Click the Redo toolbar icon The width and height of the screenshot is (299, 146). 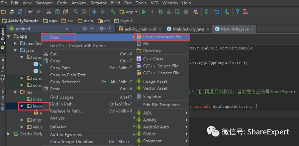38,12
